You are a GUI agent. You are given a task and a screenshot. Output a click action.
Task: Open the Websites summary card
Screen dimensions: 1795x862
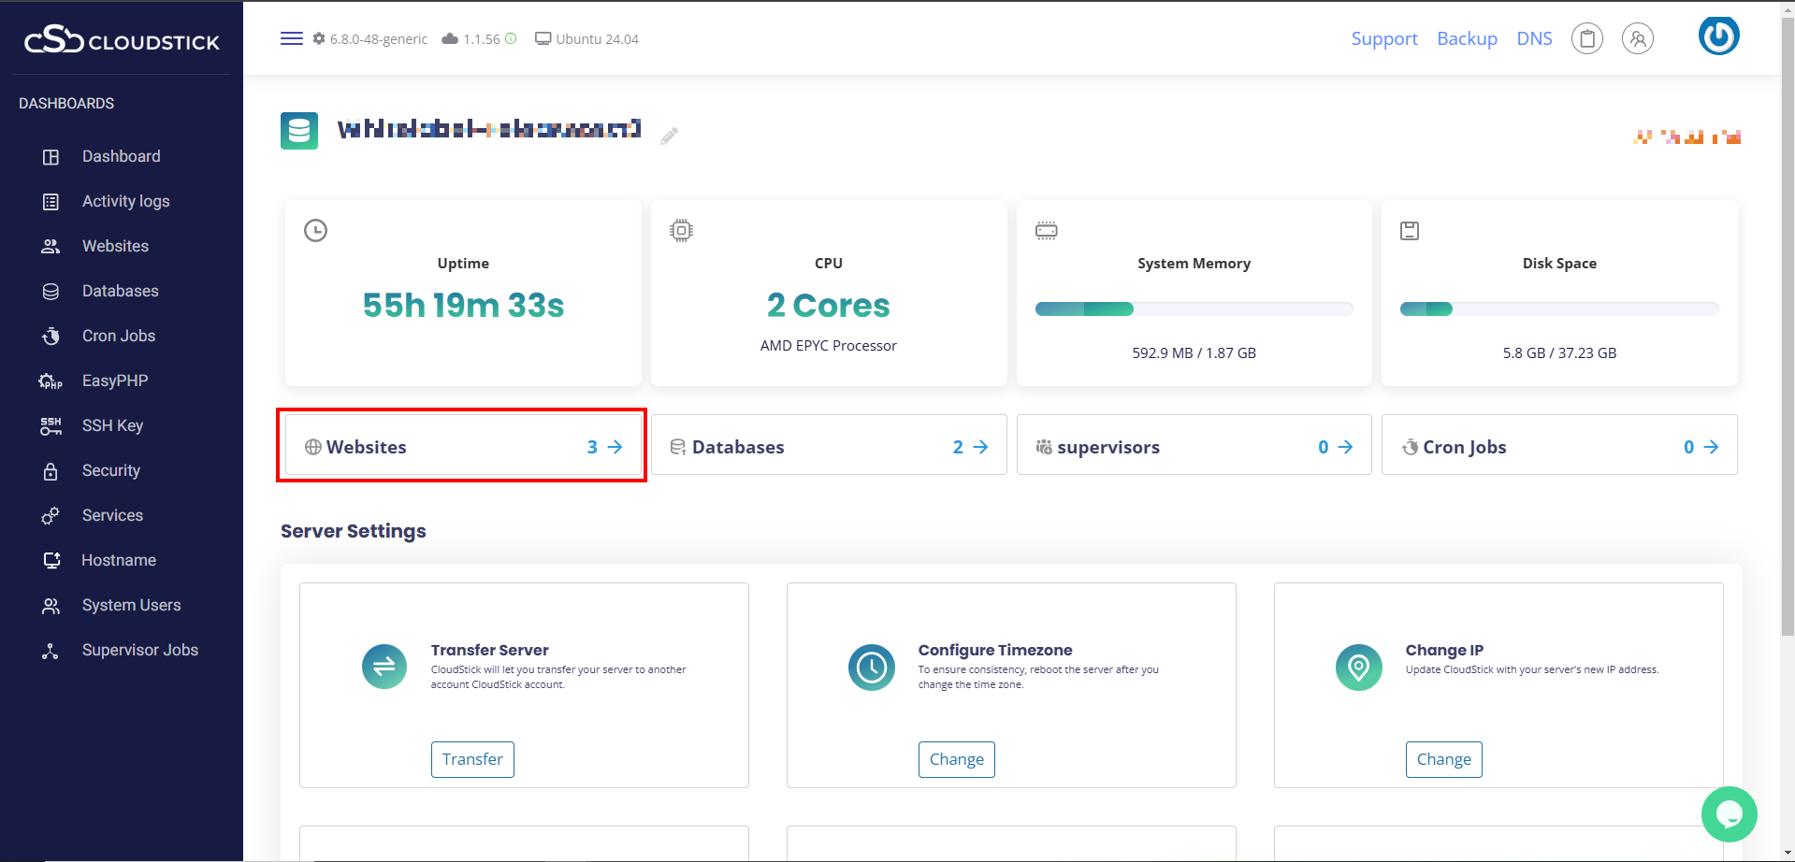click(462, 447)
